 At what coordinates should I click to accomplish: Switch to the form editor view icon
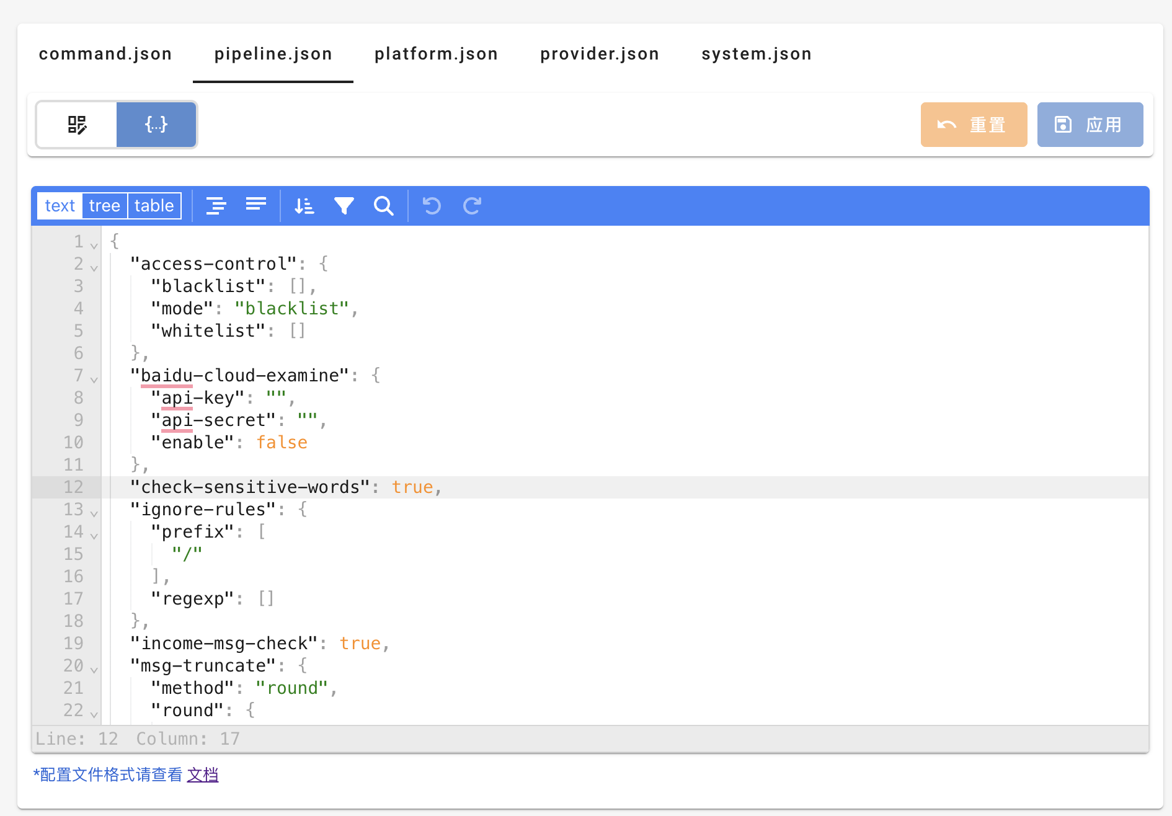pos(77,125)
